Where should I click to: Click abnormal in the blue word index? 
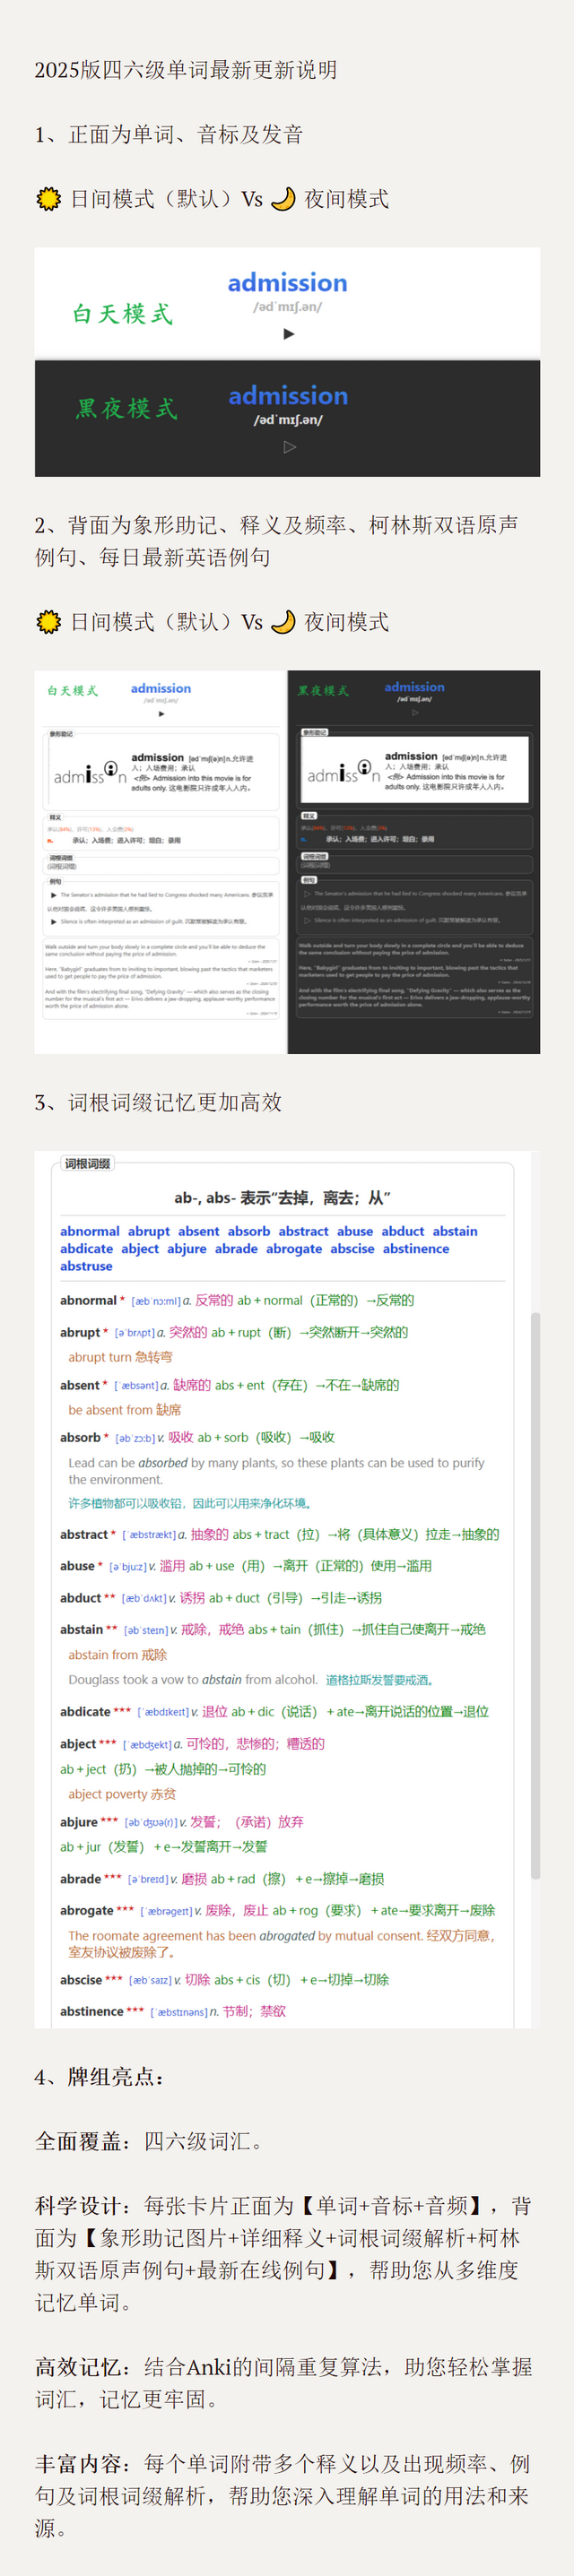pyautogui.click(x=90, y=1231)
